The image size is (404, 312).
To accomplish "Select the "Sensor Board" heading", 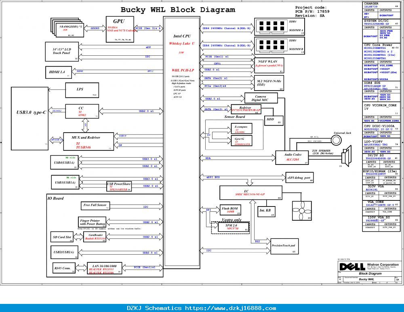I will coord(234,117).
